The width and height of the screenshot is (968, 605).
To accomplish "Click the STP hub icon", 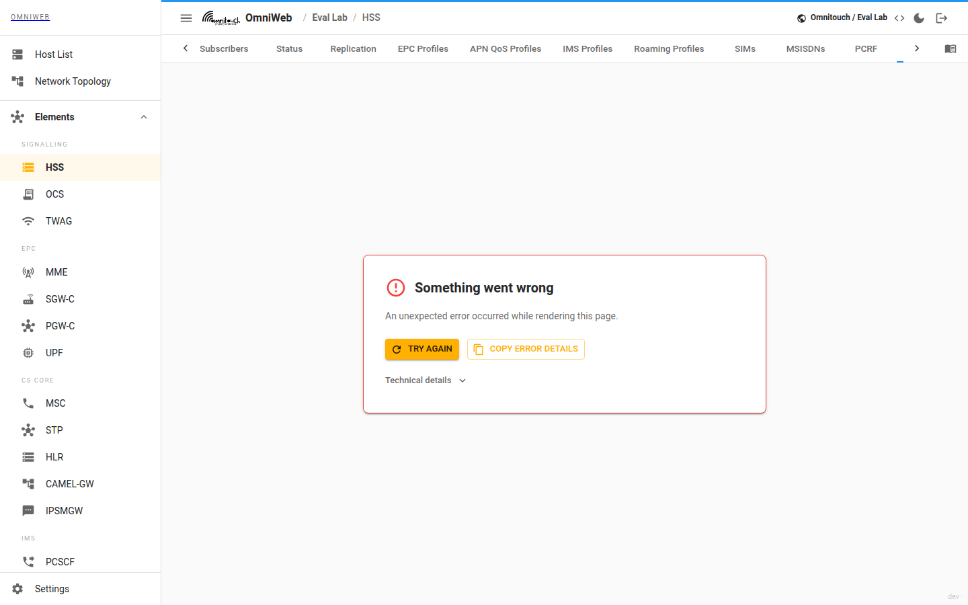I will tap(28, 430).
